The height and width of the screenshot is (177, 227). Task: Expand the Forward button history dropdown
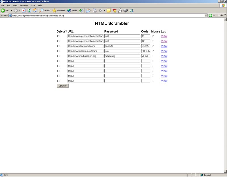tap(19, 10)
